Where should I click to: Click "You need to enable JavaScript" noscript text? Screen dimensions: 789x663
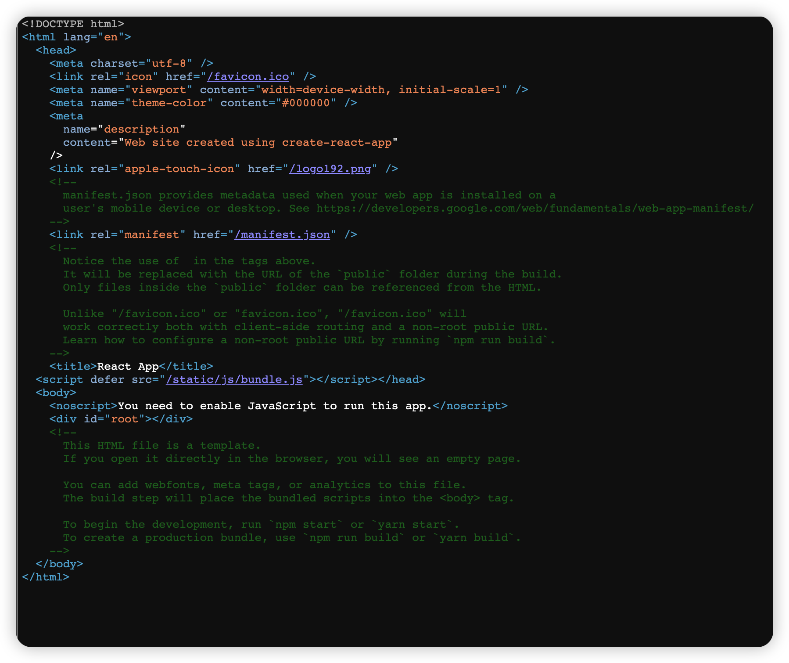[x=275, y=406]
